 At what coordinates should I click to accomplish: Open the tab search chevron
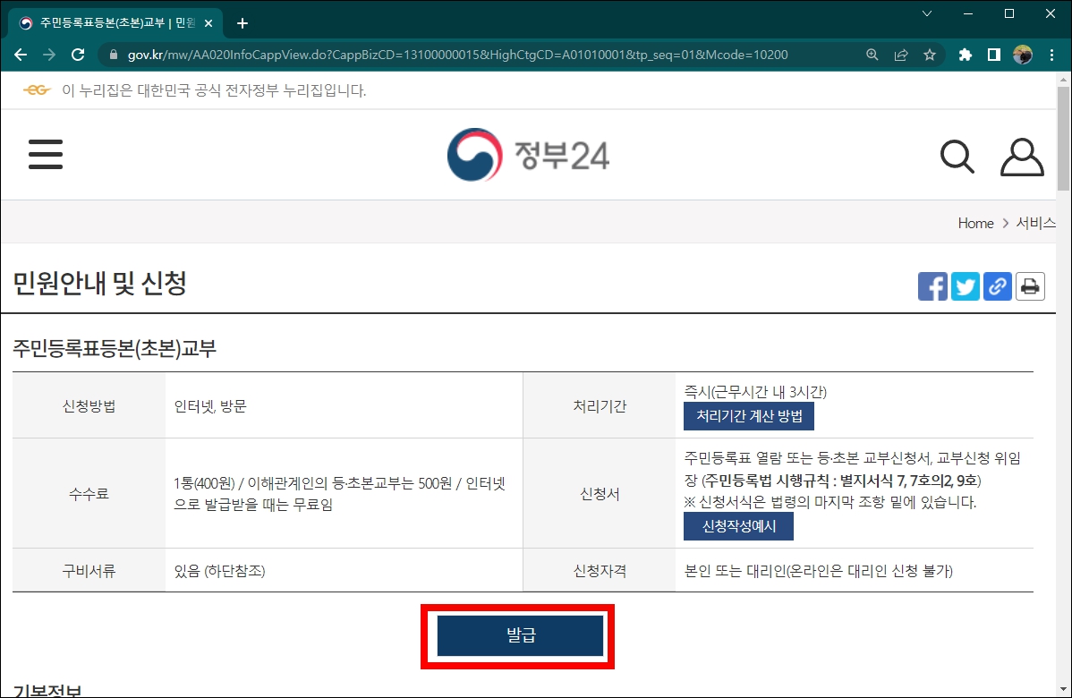click(925, 13)
